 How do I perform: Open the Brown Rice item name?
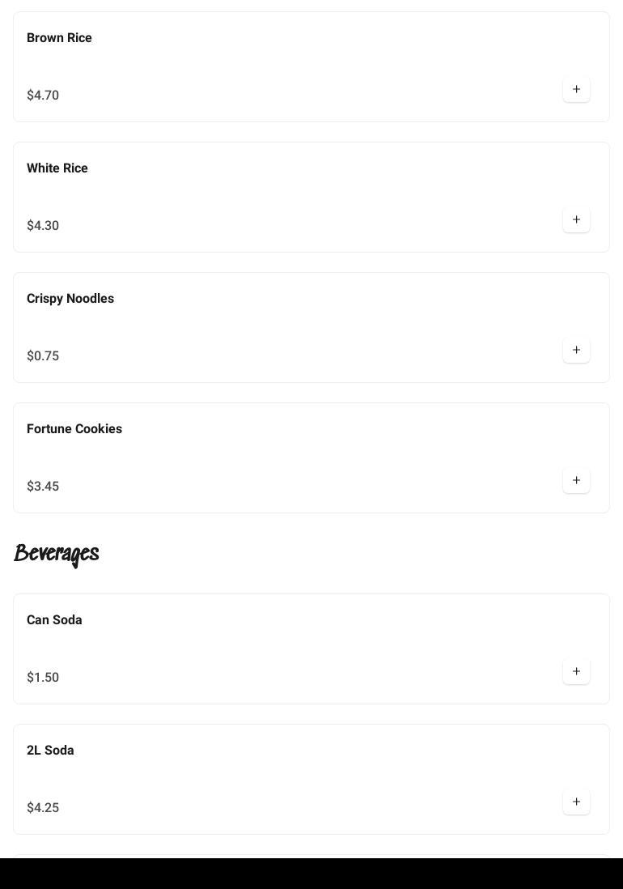59,38
